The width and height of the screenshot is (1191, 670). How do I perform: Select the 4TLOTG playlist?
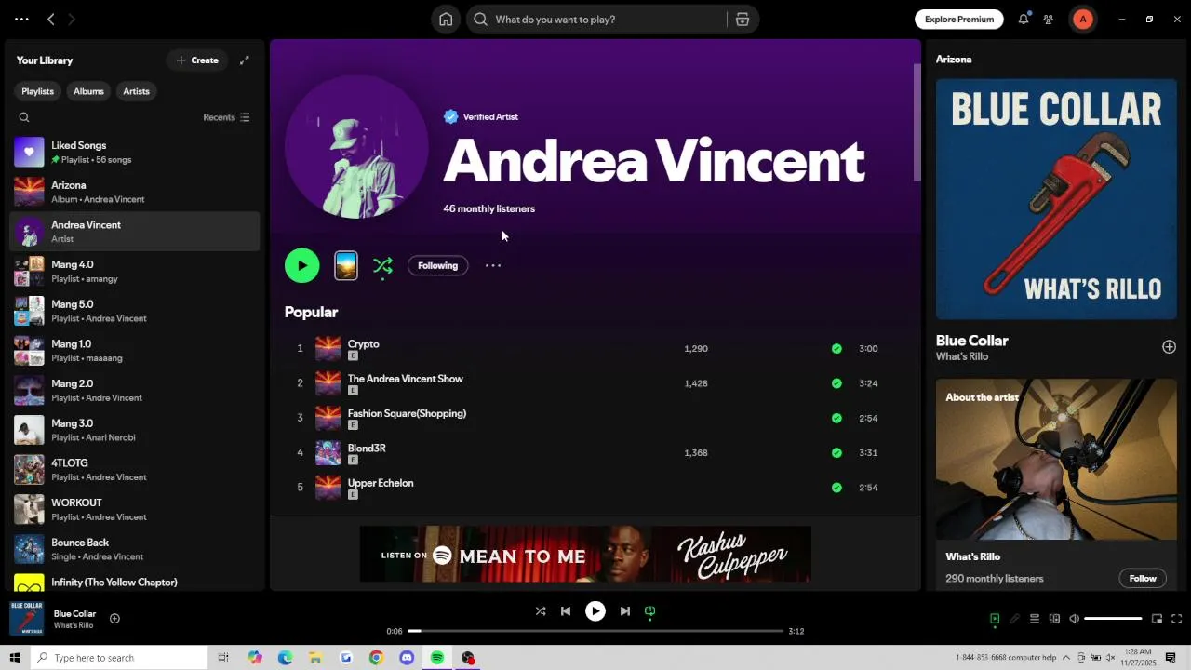click(134, 470)
